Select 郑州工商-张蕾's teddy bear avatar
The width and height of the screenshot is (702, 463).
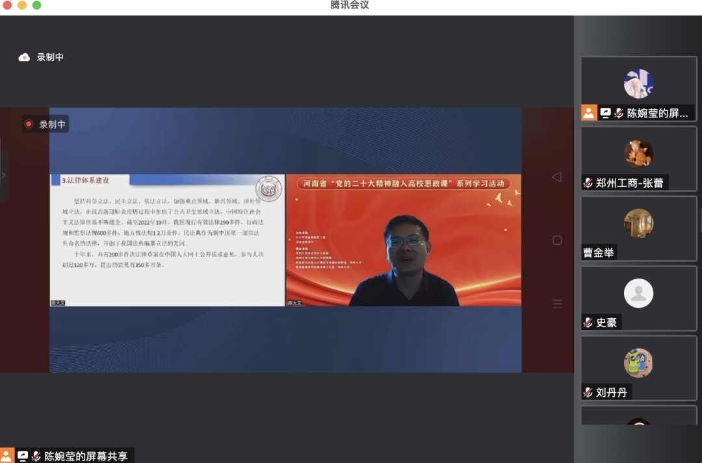pyautogui.click(x=638, y=153)
